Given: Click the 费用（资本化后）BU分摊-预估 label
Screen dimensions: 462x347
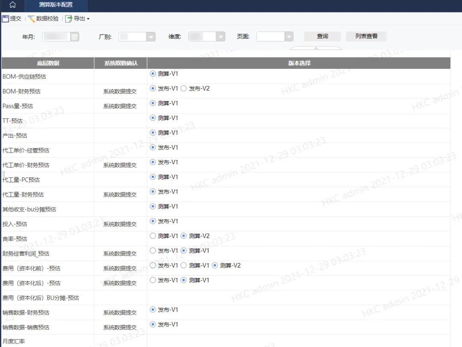Looking at the screenshot, I should tap(41, 298).
